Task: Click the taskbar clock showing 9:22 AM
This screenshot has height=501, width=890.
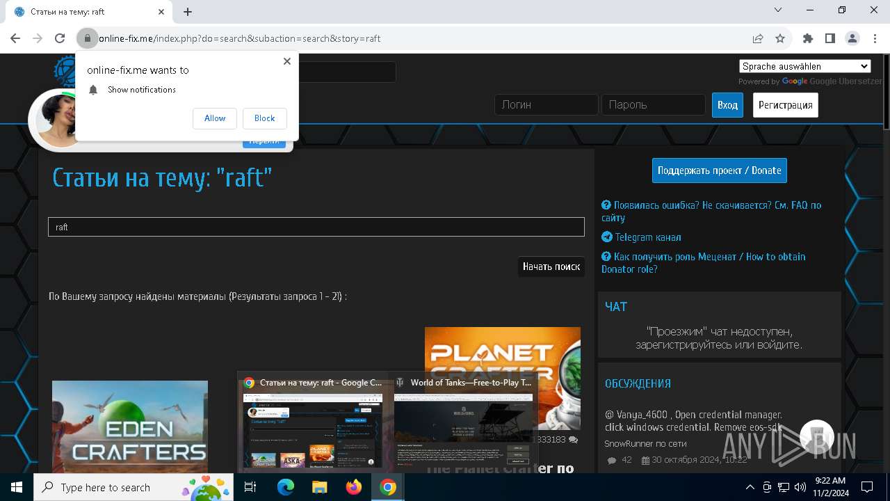Action: click(830, 487)
